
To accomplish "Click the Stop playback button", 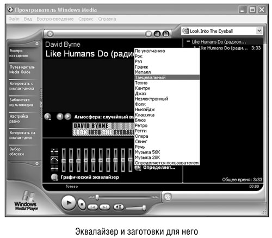I will (x=82, y=204).
